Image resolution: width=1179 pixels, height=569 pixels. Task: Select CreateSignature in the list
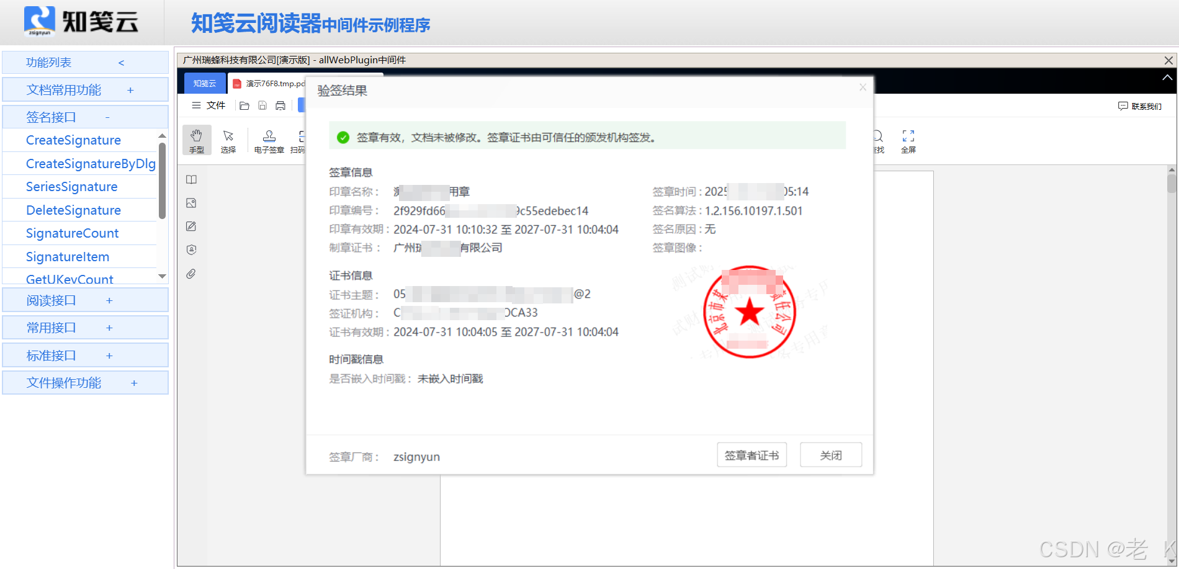[73, 140]
